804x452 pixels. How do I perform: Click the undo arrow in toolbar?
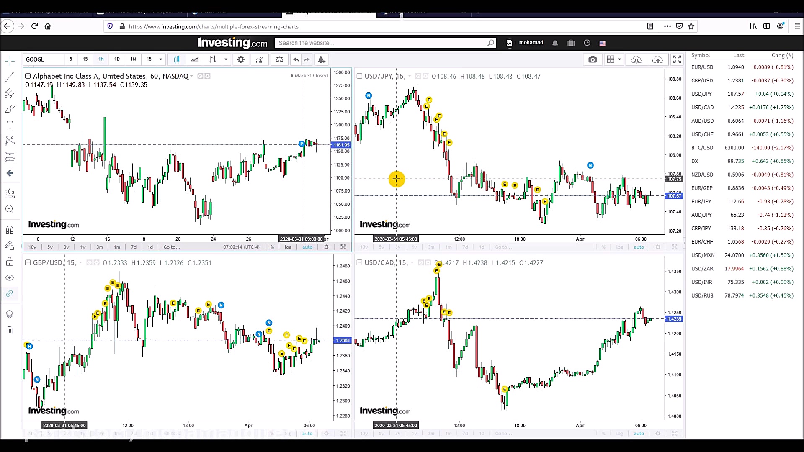[296, 59]
